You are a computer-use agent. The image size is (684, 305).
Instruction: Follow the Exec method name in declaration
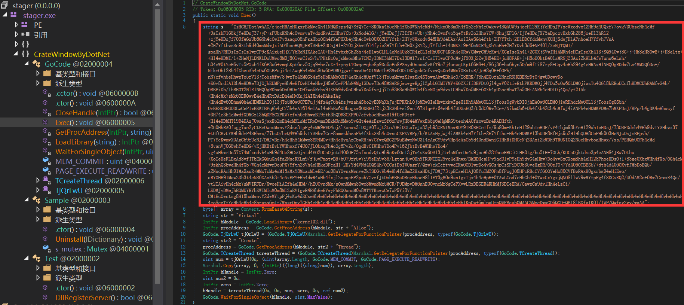coord(246,15)
